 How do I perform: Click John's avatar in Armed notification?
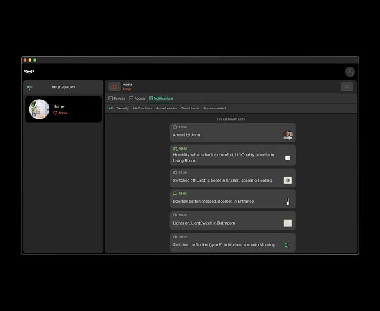pyautogui.click(x=287, y=134)
